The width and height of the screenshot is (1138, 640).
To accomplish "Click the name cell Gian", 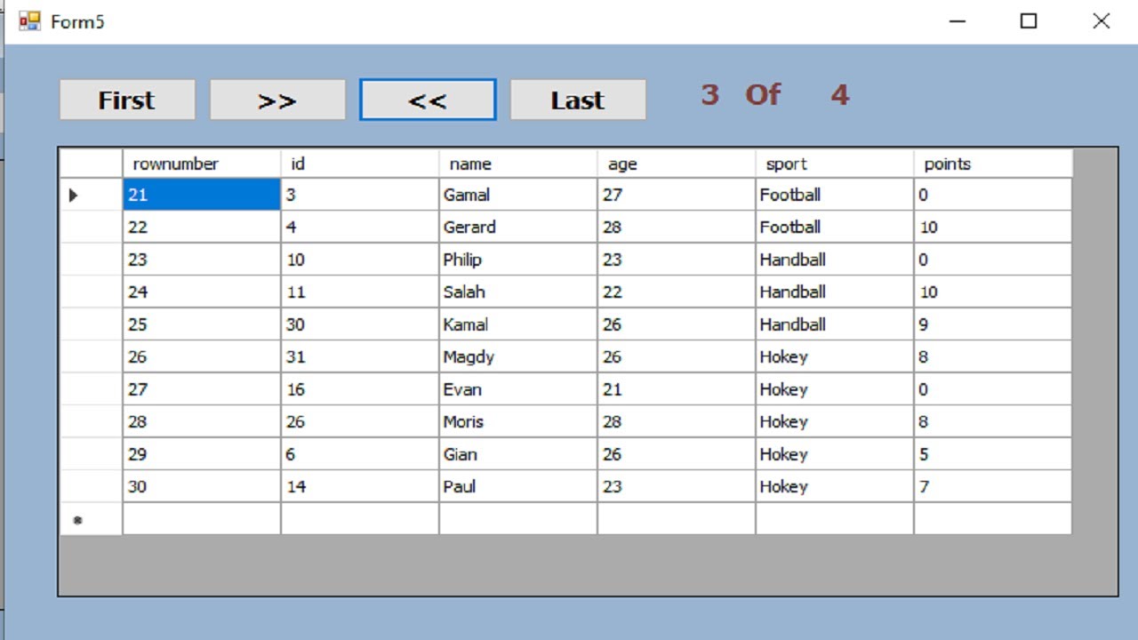I will 518,454.
